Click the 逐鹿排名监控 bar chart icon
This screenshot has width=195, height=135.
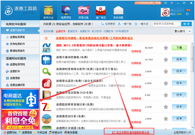pyautogui.click(x=47, y=83)
